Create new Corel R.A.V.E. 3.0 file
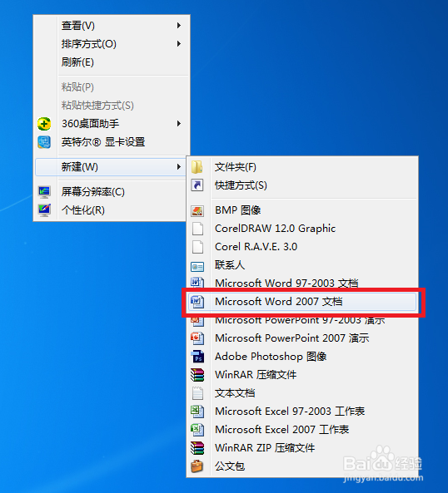 (x=302, y=247)
